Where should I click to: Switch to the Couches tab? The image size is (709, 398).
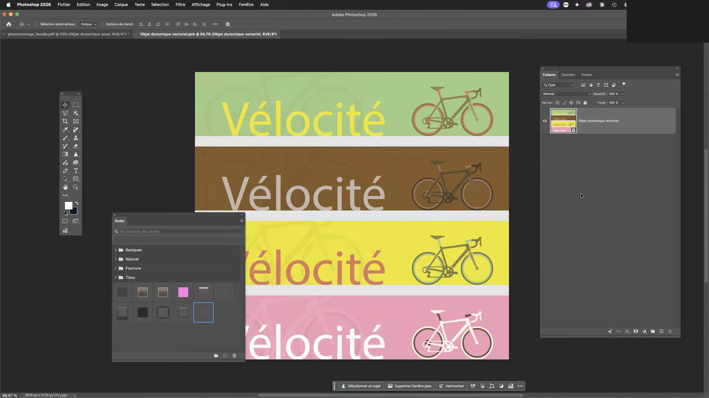pyautogui.click(x=568, y=75)
